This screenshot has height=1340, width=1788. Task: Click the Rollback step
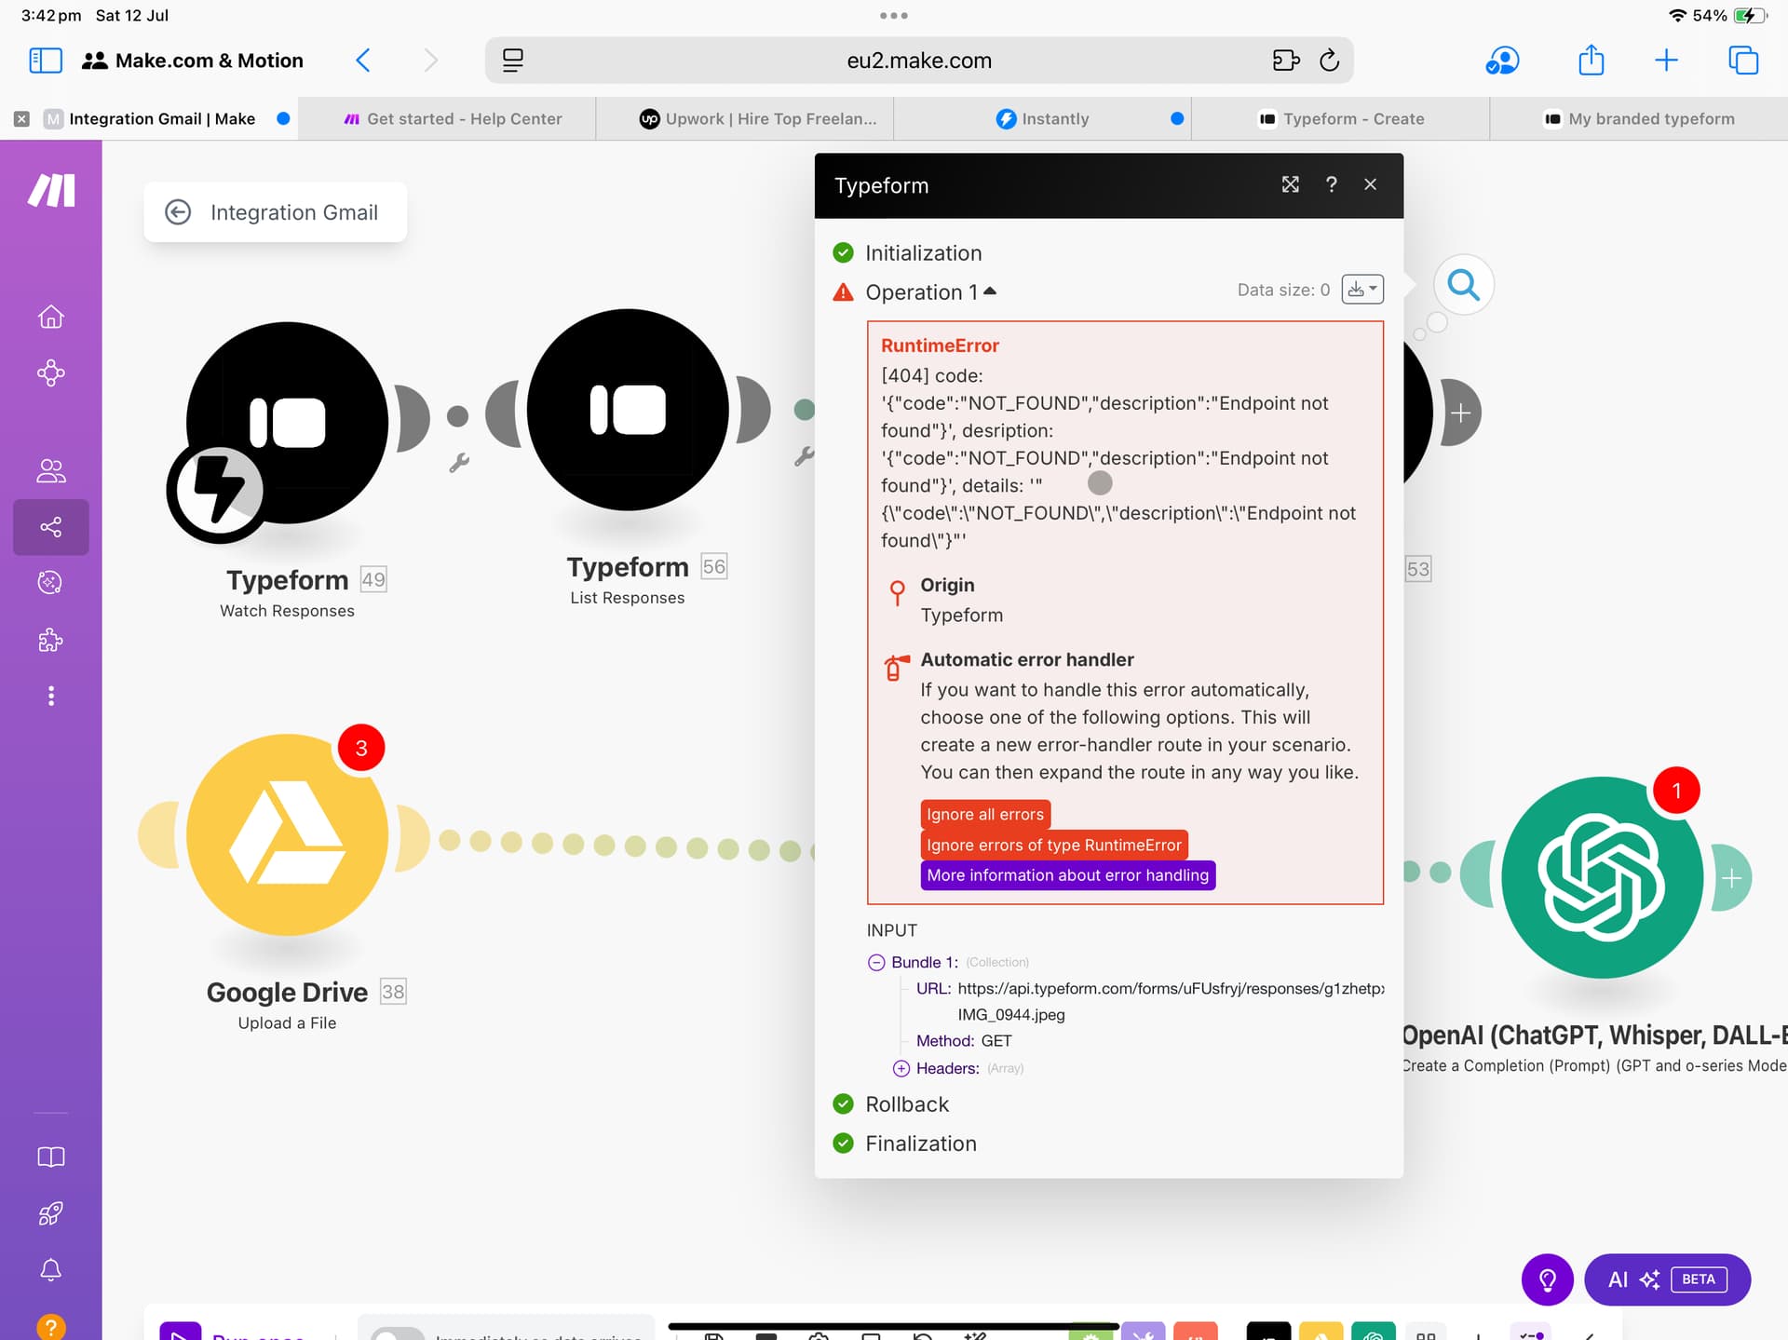[906, 1104]
